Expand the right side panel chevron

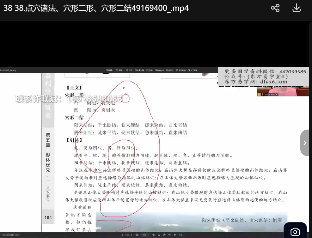[x=305, y=143]
